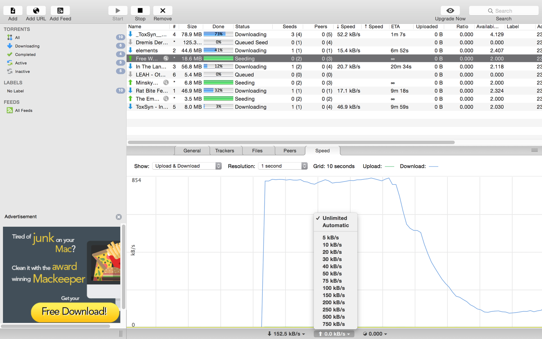Limit upload to 5 kB/s
This screenshot has width=542, height=339.
click(x=336, y=237)
